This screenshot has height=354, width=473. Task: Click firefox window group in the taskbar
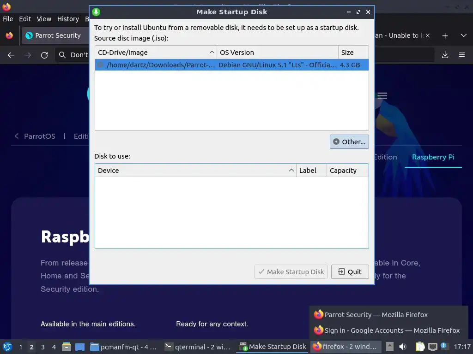(345, 347)
